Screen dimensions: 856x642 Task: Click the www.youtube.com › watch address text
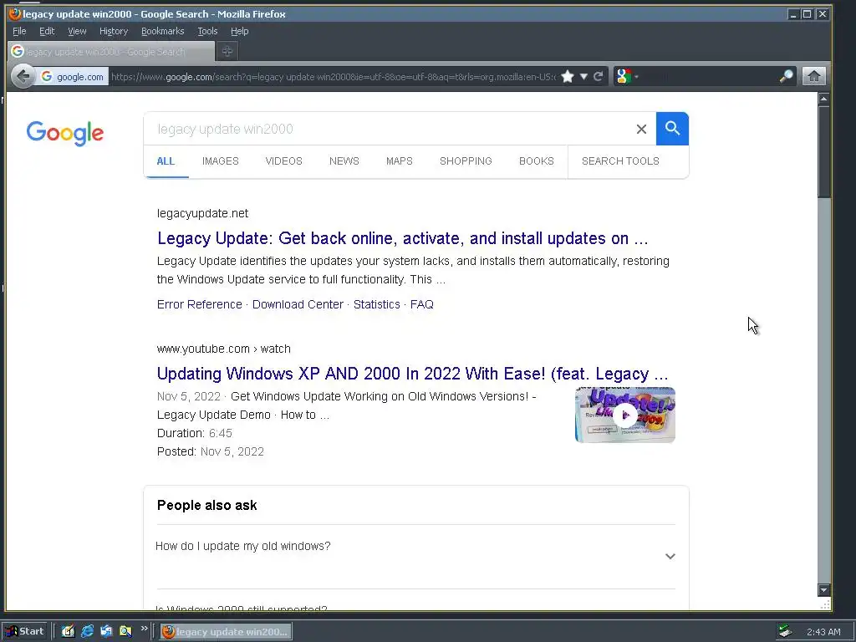click(x=224, y=349)
